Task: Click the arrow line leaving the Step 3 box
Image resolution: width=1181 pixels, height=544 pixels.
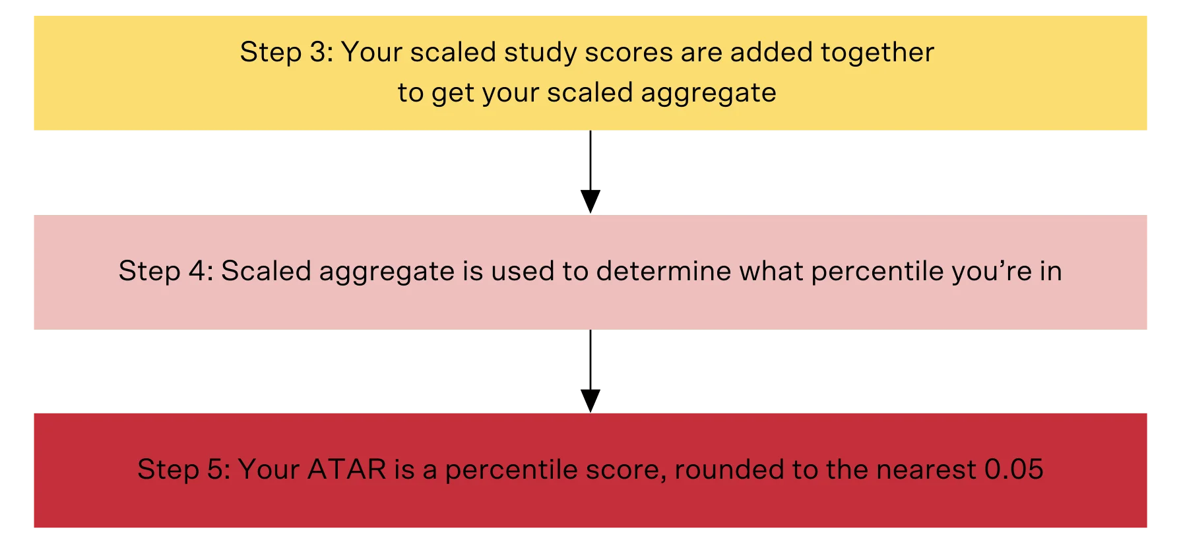Action: 590,160
